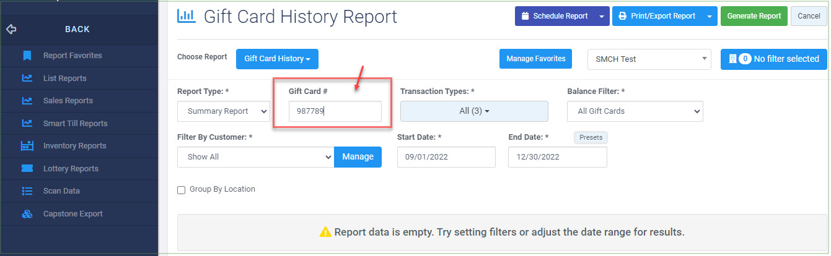Enable Group By Location checkbox
831x256 pixels.
pyautogui.click(x=182, y=190)
